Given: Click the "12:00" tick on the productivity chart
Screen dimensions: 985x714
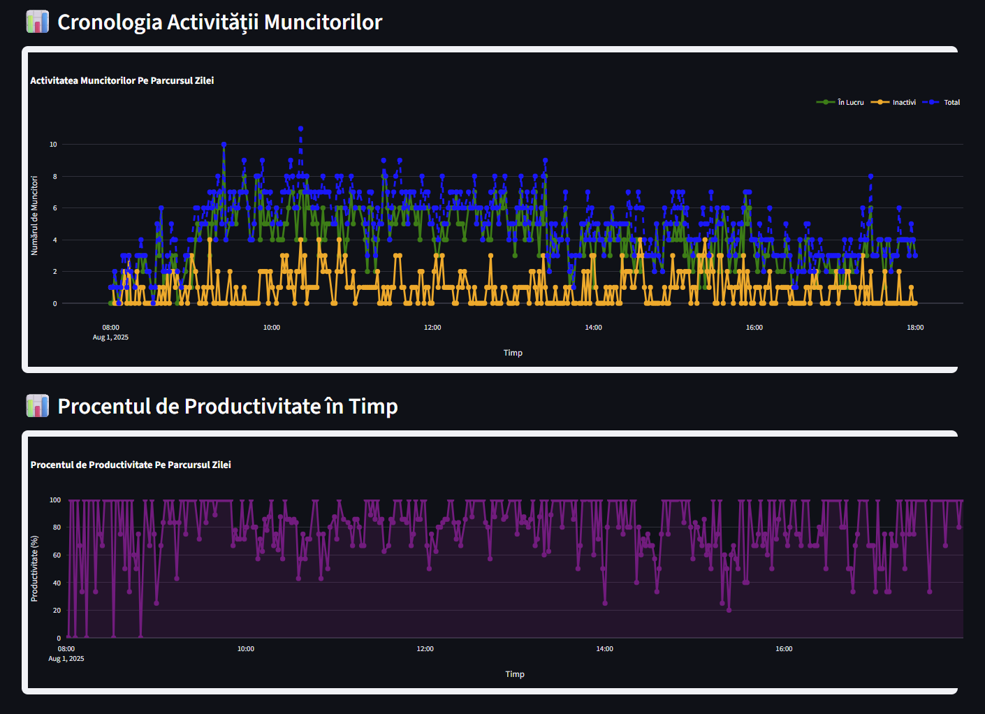Looking at the screenshot, I should 426,648.
